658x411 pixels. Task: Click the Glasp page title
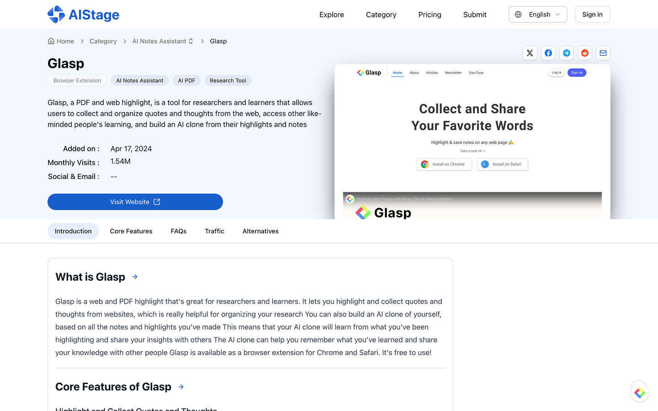[66, 63]
